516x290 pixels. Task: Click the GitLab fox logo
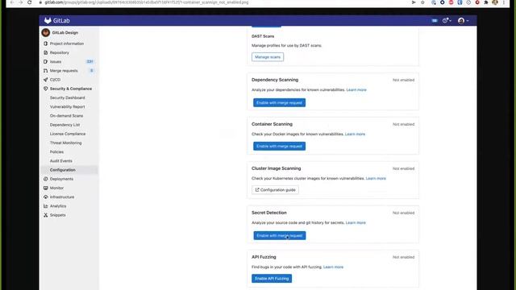point(48,20)
